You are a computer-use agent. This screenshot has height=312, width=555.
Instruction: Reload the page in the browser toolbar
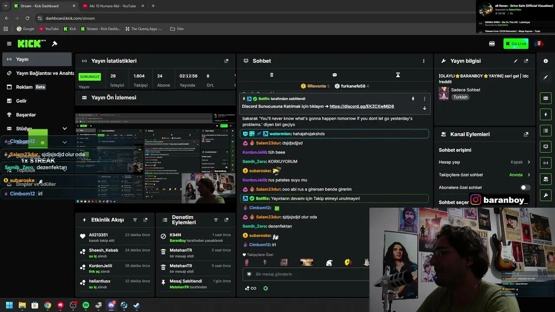tap(27, 18)
